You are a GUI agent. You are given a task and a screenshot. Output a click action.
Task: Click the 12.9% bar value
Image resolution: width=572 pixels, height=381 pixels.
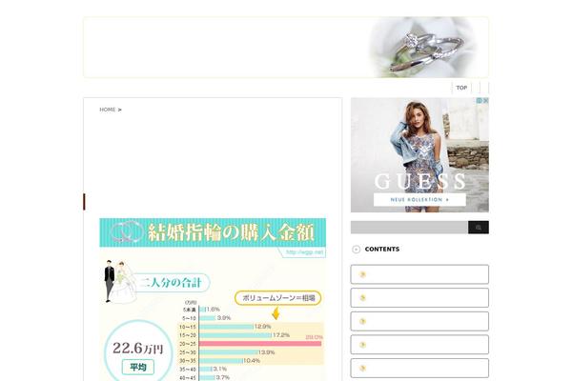(263, 327)
